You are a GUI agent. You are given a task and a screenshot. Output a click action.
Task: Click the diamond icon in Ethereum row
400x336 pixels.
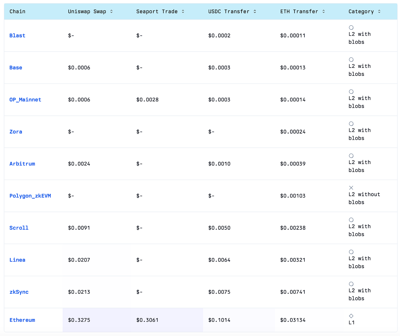click(x=351, y=316)
